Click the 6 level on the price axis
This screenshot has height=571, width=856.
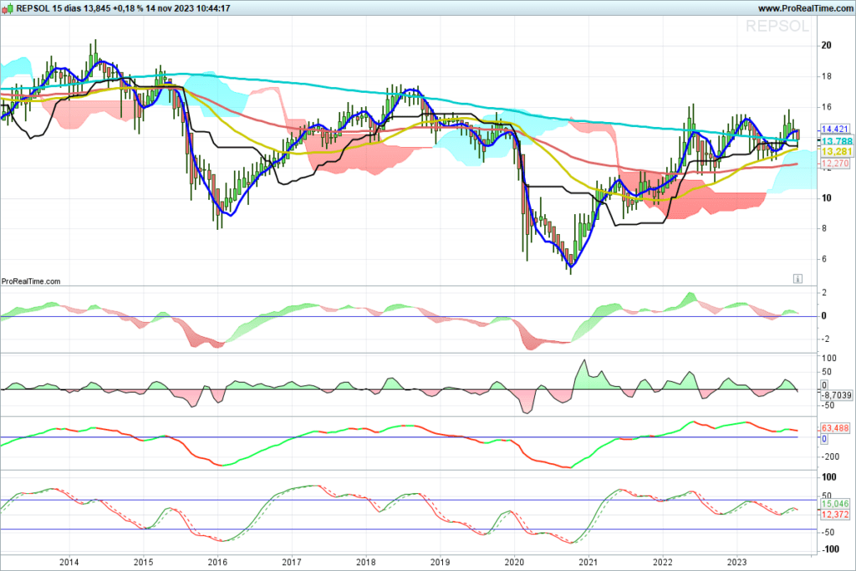824,259
